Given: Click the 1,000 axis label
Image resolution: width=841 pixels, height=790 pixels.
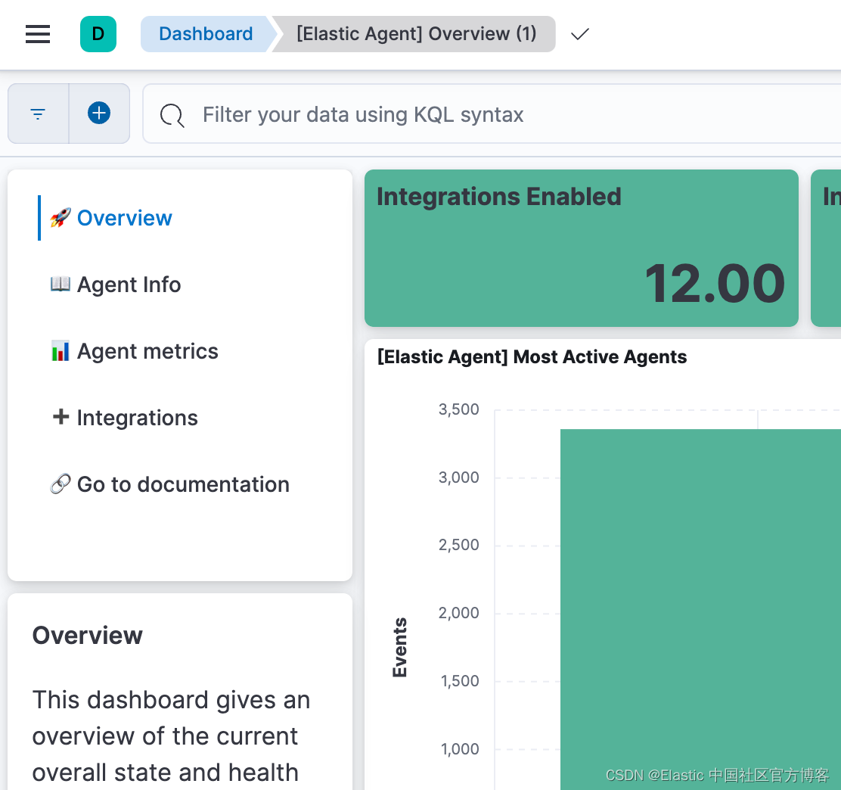Looking at the screenshot, I should pos(460,749).
